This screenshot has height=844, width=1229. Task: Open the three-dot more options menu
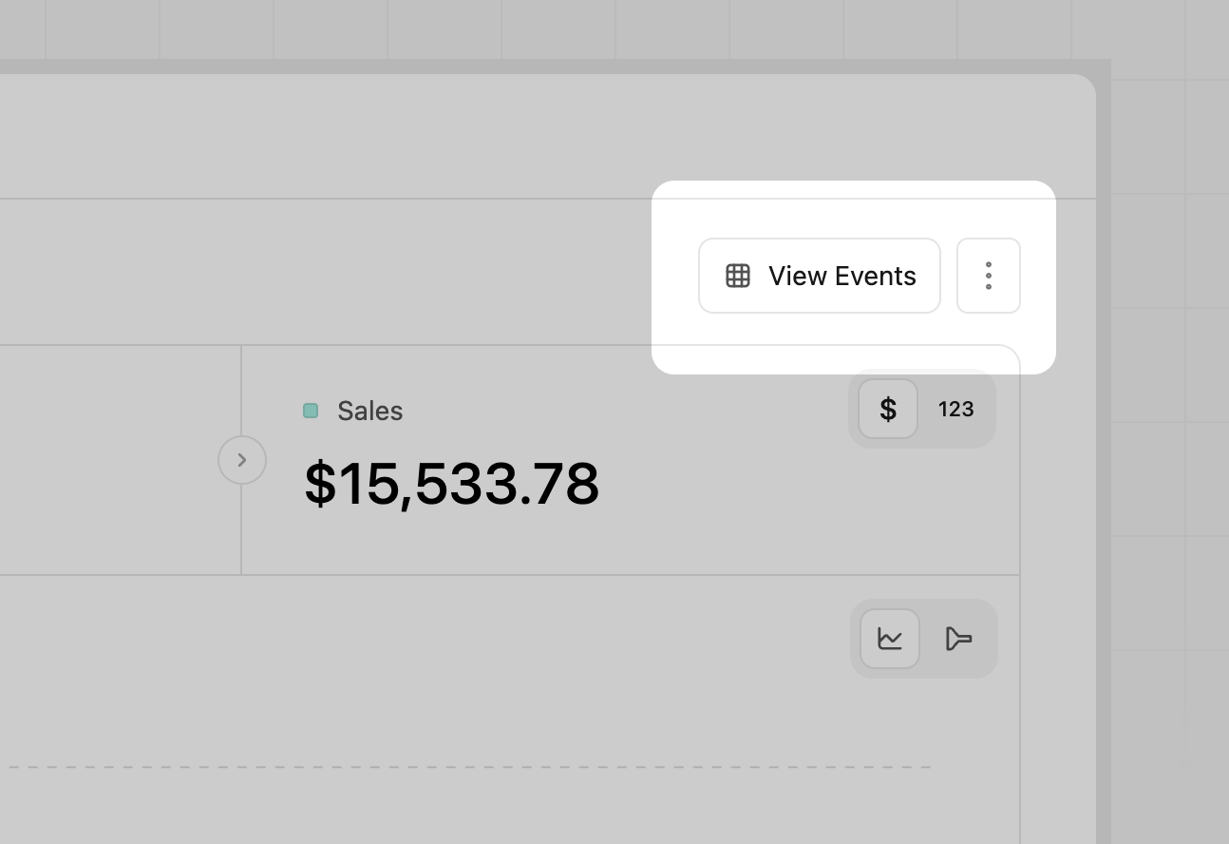[x=989, y=276]
